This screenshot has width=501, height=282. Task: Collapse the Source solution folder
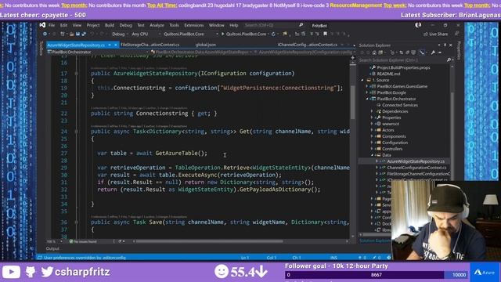(362, 80)
